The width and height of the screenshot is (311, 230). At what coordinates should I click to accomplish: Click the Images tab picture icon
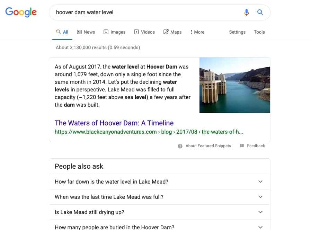point(106,32)
